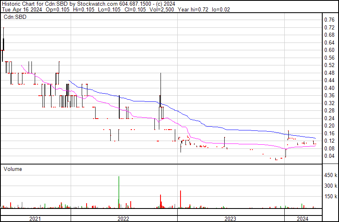Click the 'Tue Apr 16 2024' date text

22,9
